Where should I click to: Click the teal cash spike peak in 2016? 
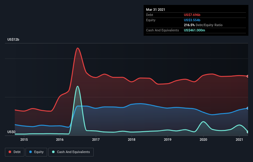tap(78, 86)
